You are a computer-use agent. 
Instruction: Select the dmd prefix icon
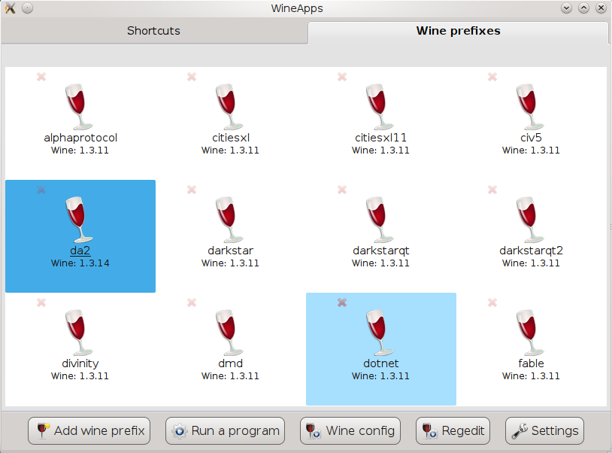(x=230, y=332)
